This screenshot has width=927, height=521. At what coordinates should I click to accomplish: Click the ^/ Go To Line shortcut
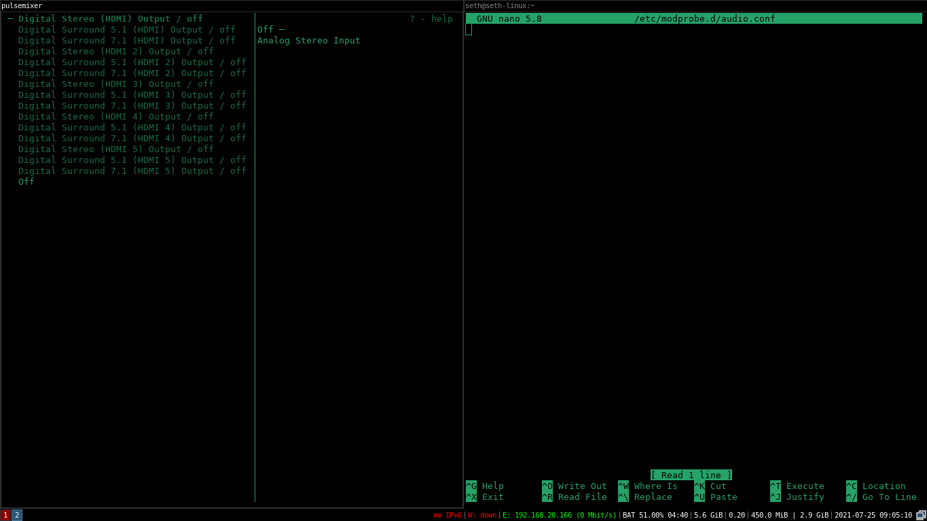pos(881,497)
